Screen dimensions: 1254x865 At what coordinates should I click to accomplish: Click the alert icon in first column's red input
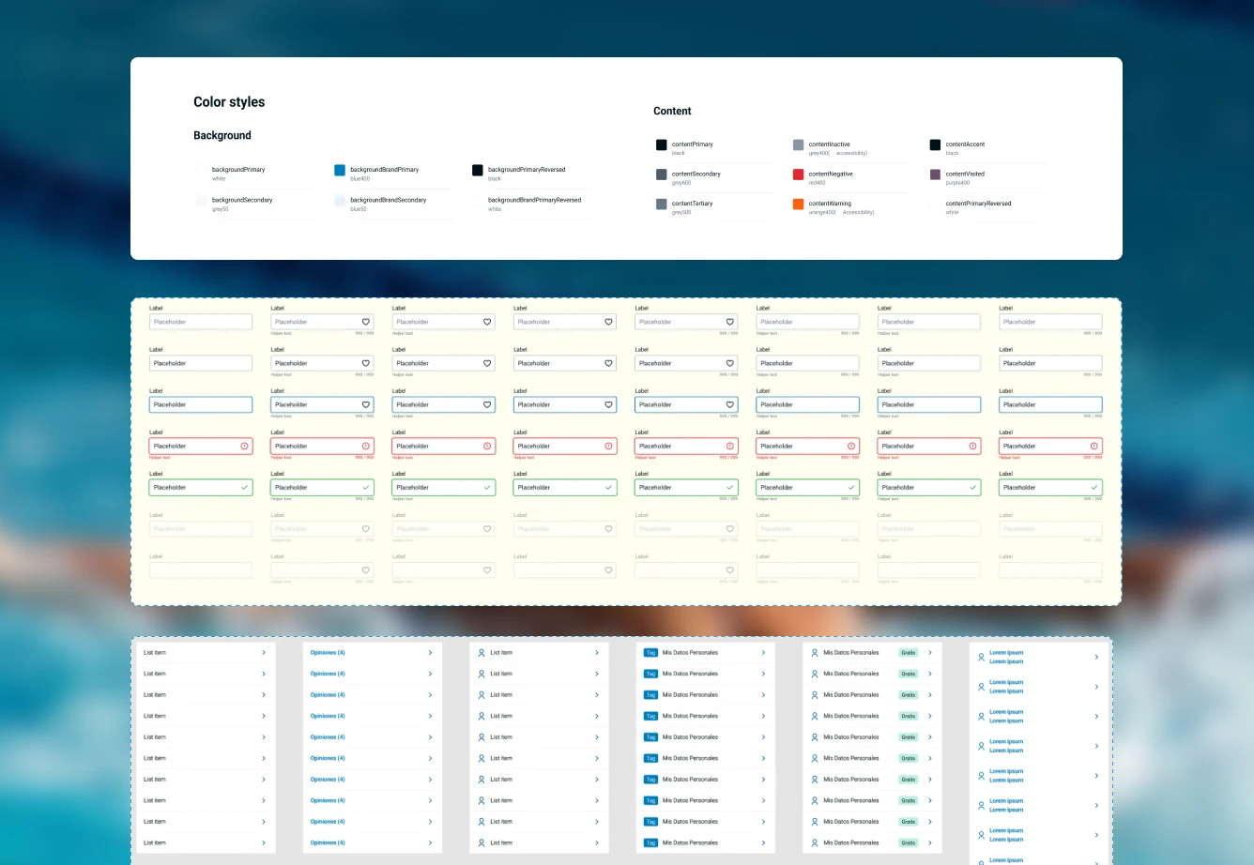coord(244,446)
